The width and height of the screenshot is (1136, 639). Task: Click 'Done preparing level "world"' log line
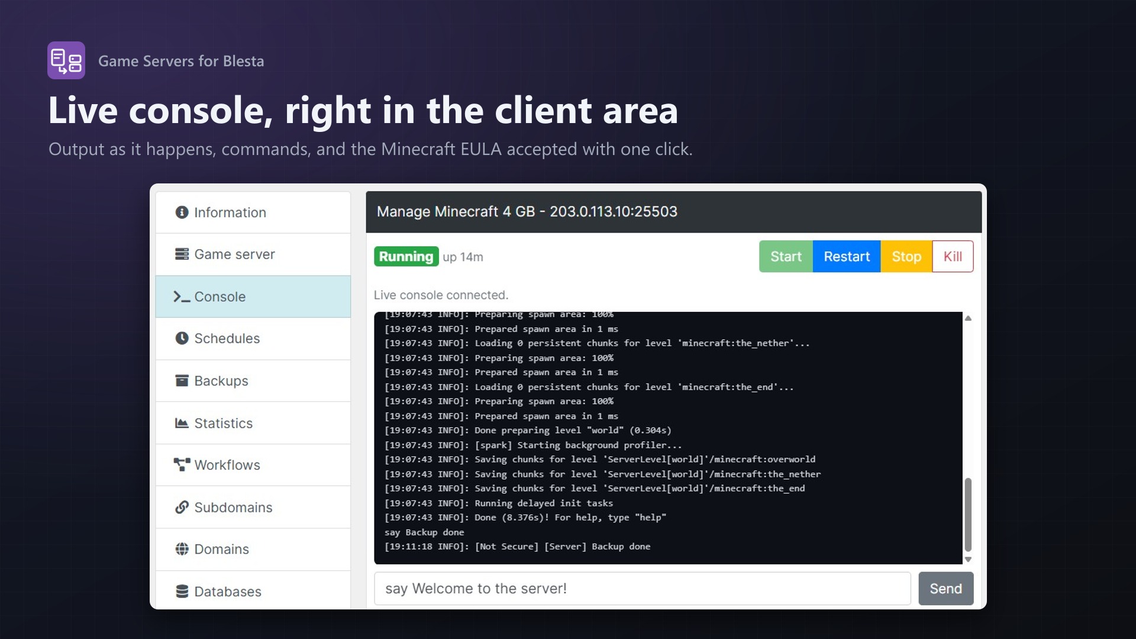coord(528,431)
